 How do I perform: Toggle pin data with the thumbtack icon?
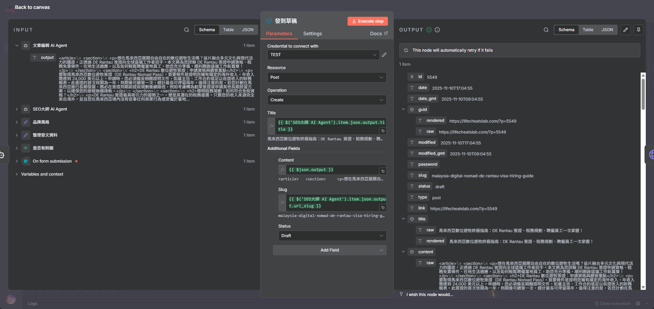pos(639,30)
